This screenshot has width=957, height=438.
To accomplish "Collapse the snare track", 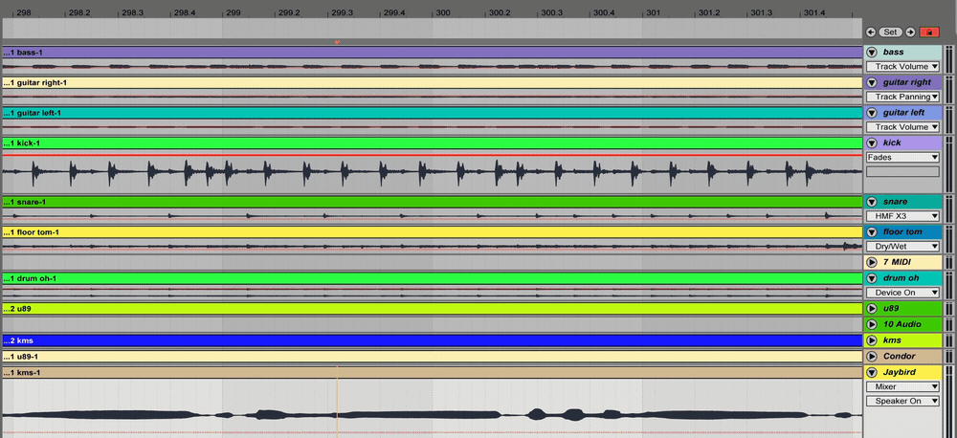I will tap(872, 202).
